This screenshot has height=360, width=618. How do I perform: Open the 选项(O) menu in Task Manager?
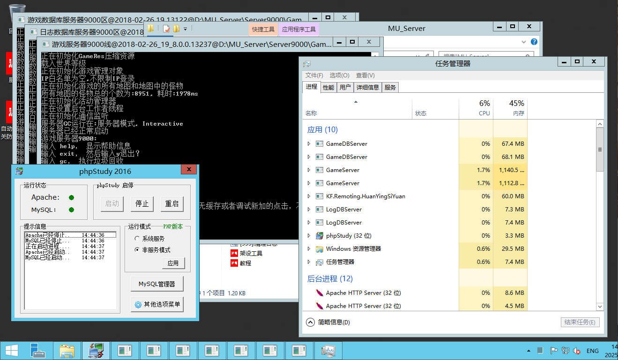coord(339,75)
